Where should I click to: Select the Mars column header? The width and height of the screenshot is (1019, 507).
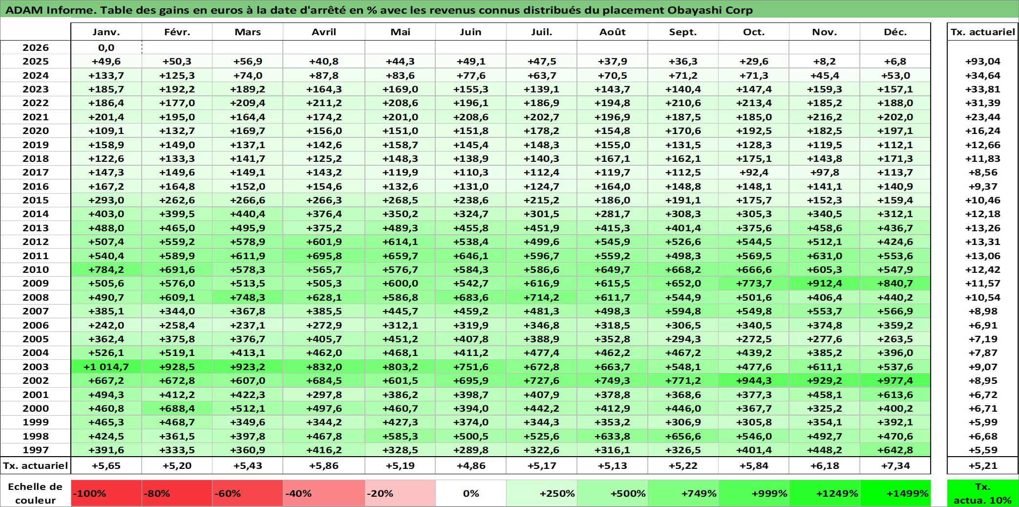[x=248, y=32]
